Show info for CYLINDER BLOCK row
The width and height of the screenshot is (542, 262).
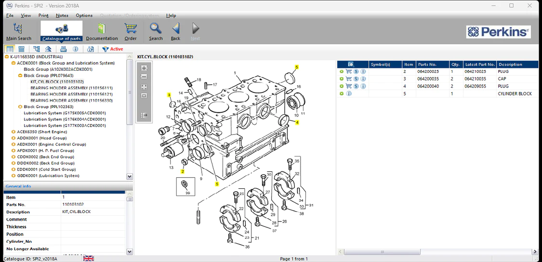pos(349,93)
